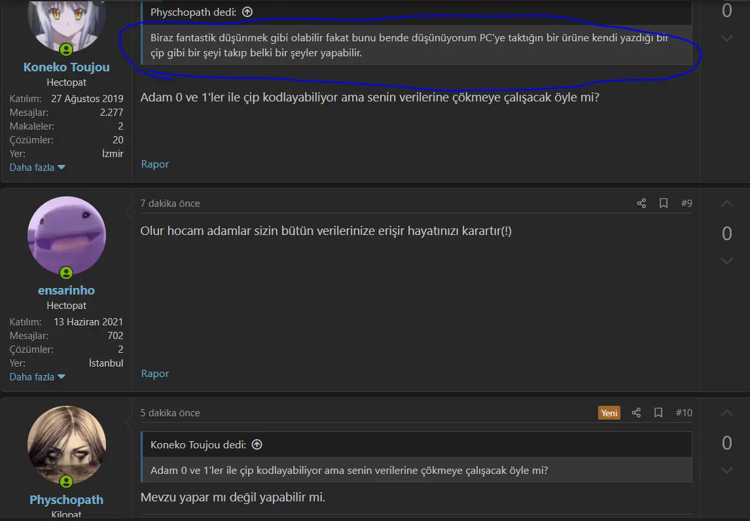Open Koneko Toujou's profile link
This screenshot has height=521, width=750.
point(67,67)
